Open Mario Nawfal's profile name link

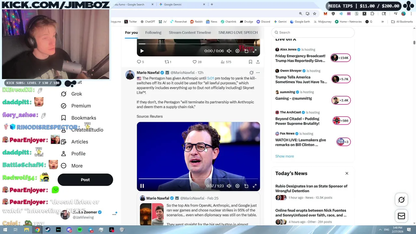point(148,72)
